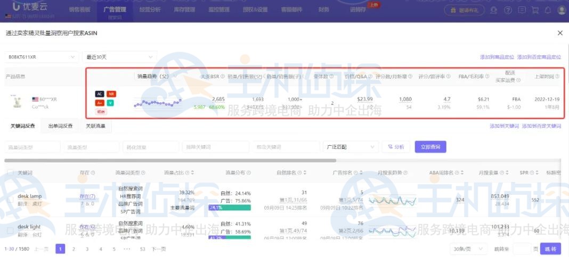This screenshot has height=257, width=569.
Task: Sort by ABA周排名 column arrows
Action: (462, 173)
